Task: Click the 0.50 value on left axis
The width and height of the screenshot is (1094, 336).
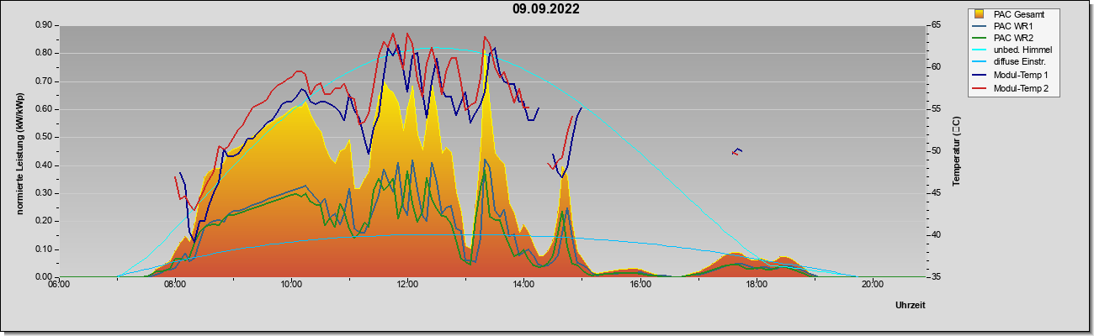Action: (x=44, y=137)
